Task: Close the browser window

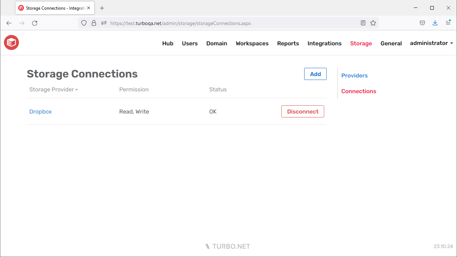Action: [x=448, y=8]
